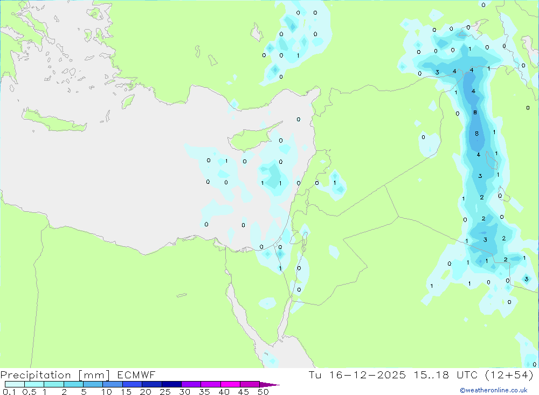
Task: Click the '30' legend scale label
Action: click(184, 392)
